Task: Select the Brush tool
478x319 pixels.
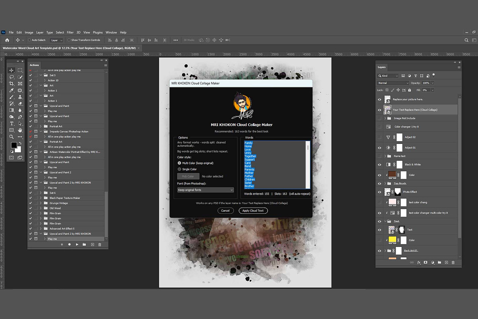Action: pos(12,97)
